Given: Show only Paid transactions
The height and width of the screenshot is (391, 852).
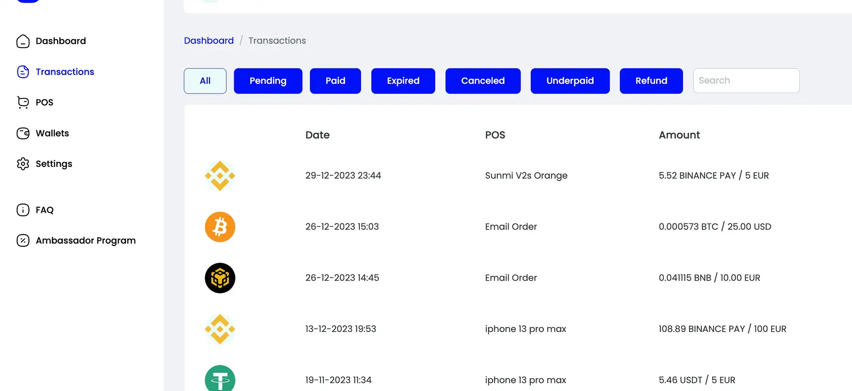Looking at the screenshot, I should coord(335,81).
